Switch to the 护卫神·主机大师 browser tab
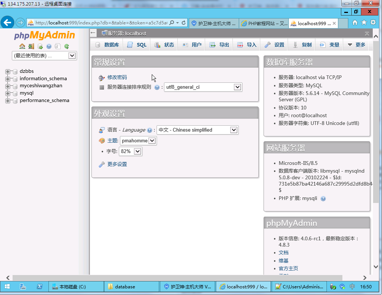 [x=214, y=23]
